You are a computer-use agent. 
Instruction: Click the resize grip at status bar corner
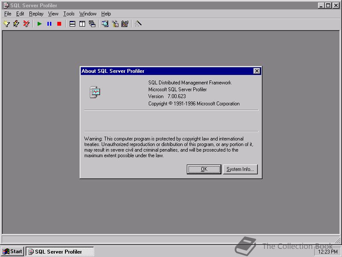click(x=338, y=240)
